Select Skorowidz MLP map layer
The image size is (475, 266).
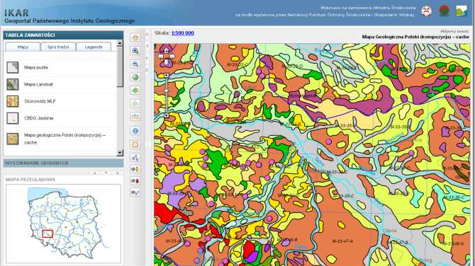pos(60,101)
